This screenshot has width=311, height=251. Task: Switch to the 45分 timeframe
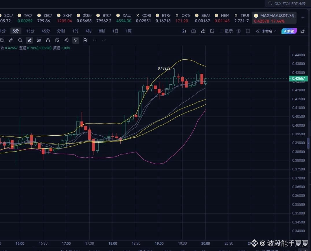click(x=46, y=31)
